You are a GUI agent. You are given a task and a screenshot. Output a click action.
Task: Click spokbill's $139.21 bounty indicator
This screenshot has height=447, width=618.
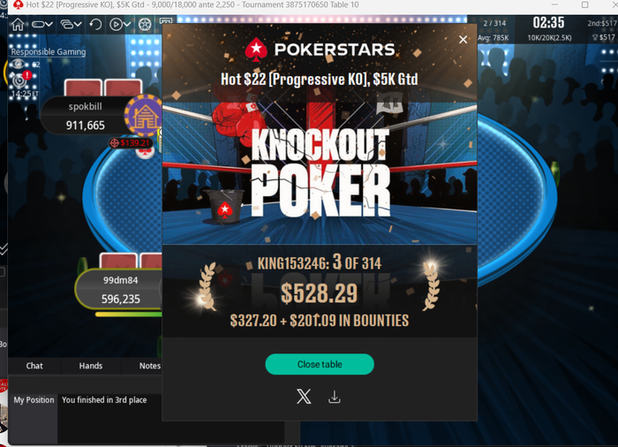tap(132, 143)
